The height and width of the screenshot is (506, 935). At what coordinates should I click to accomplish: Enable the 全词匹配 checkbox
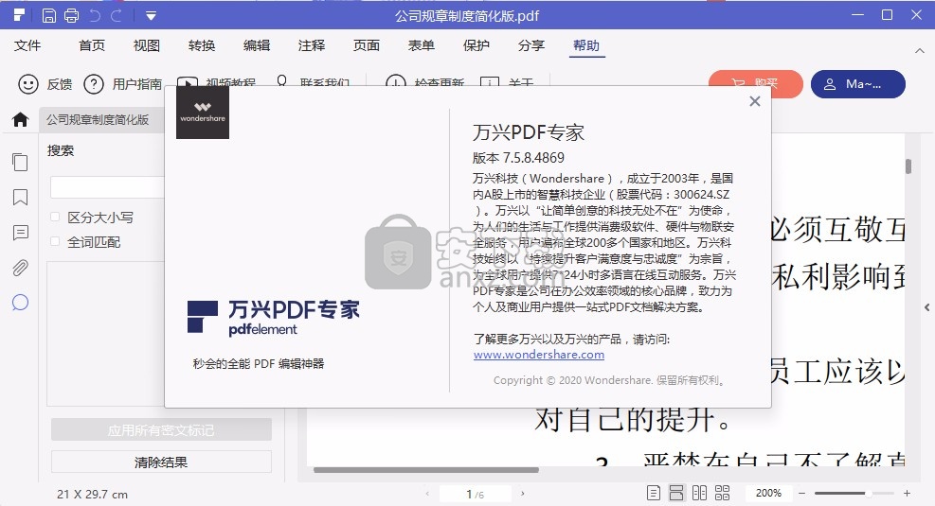[55, 241]
